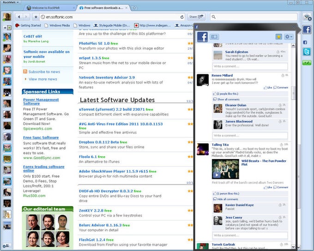Click the small Facebook feed icon on the right edge
This screenshot has width=314, height=251.
click(305, 42)
